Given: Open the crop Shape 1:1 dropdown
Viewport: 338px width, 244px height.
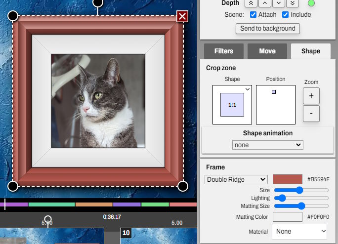Looking at the screenshot, I should [232, 104].
